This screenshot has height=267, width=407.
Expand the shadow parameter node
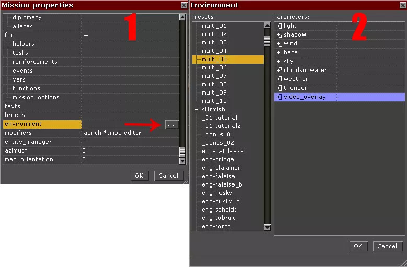click(278, 34)
